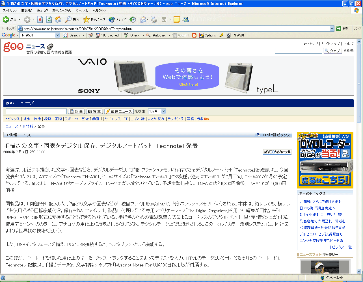Image resolution: width=363 pixels, height=282 pixels.
Task: Click the Go (移動) address button
Action: click(343, 29)
